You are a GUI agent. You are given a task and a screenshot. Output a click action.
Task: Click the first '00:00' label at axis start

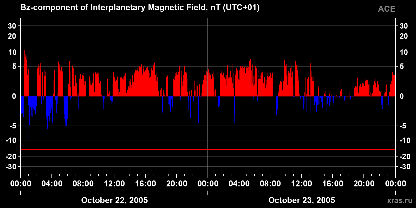point(21,184)
